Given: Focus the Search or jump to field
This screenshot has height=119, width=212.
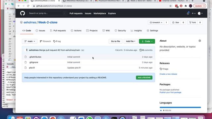Looking at the screenshot, I should point(47,13).
